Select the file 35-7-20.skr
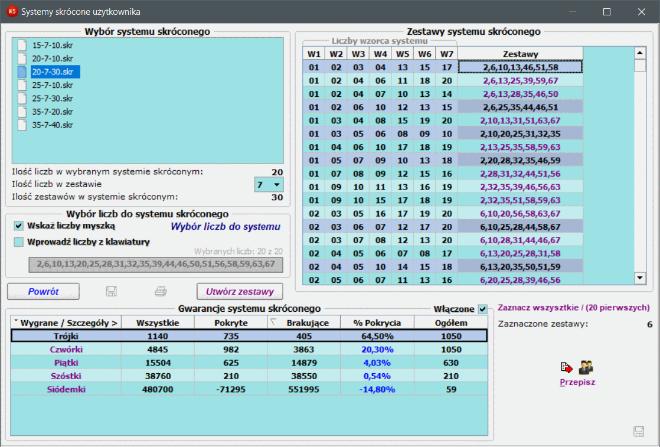Screen dimensions: 660x447 [x=53, y=112]
